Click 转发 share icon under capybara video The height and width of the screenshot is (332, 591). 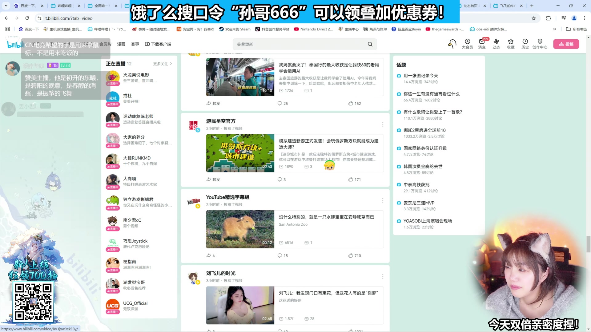click(209, 255)
